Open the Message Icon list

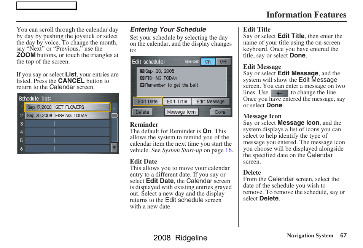181,112
